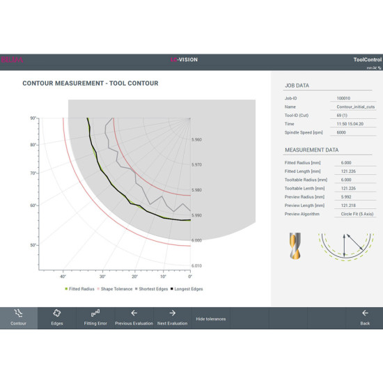This screenshot has height=383, width=383.
Task: Click the drill bit tool image
Action: point(295,246)
